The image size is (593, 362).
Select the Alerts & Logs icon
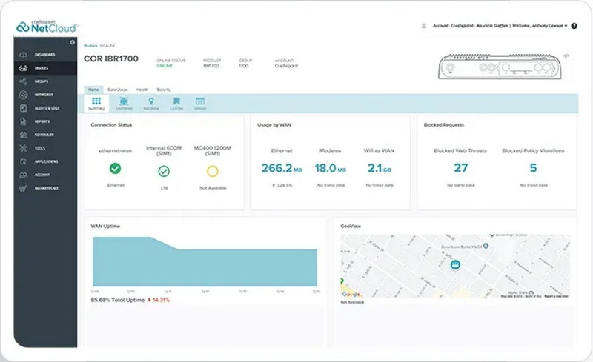coord(23,108)
